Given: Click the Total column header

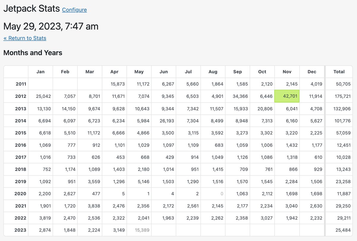Looking at the screenshot, I should pos(339,72).
